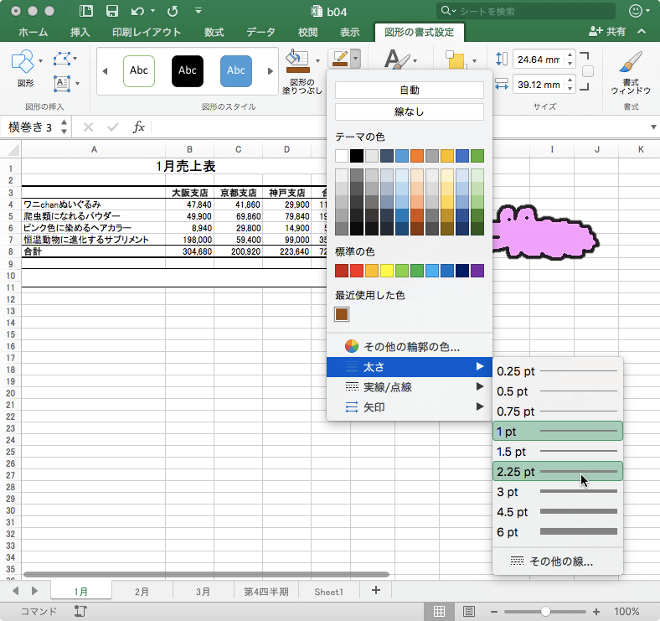Viewport: 660px width, 621px height.
Task: Click the cancel X in formula bar
Action: [88, 127]
